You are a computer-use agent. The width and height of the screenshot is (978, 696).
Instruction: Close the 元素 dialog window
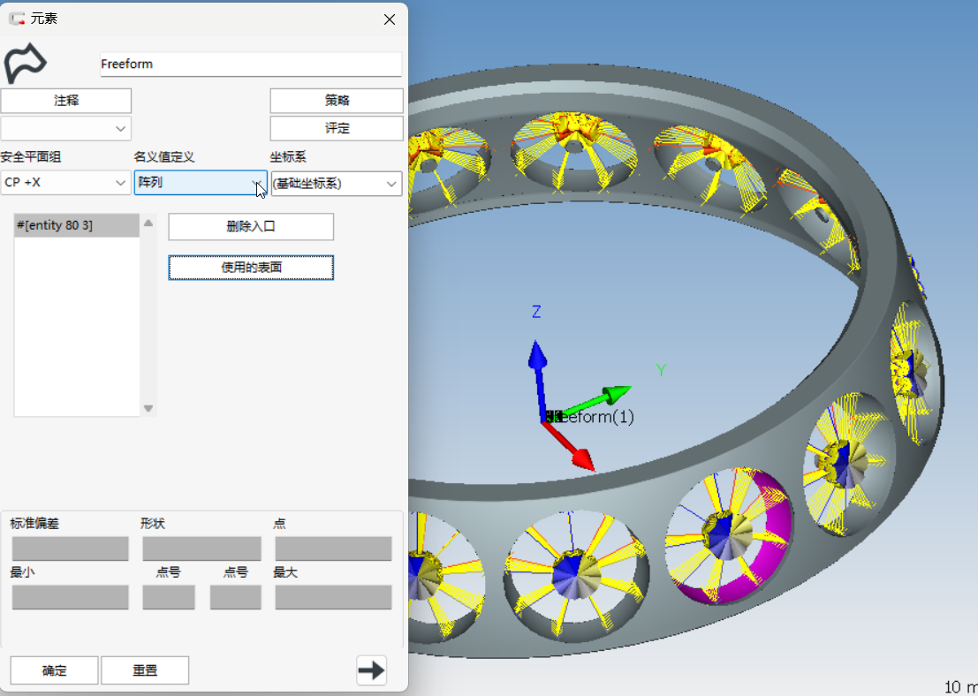(x=390, y=19)
